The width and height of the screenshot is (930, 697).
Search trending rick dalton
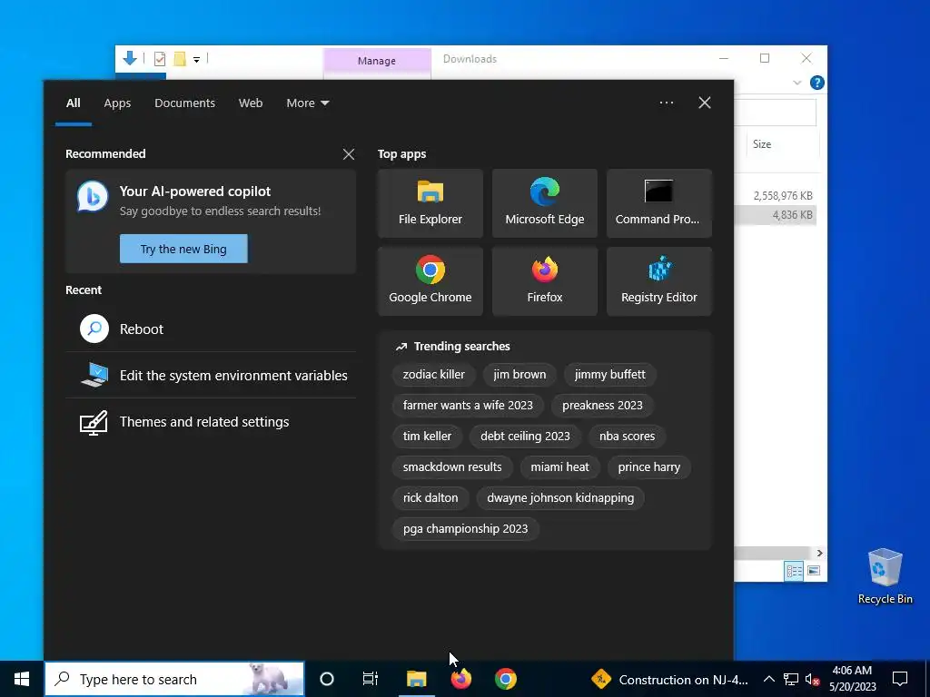pos(430,498)
